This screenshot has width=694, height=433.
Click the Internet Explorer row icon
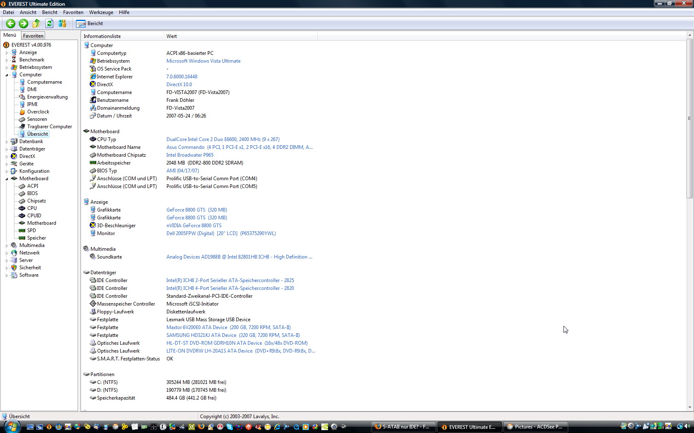[x=93, y=77]
